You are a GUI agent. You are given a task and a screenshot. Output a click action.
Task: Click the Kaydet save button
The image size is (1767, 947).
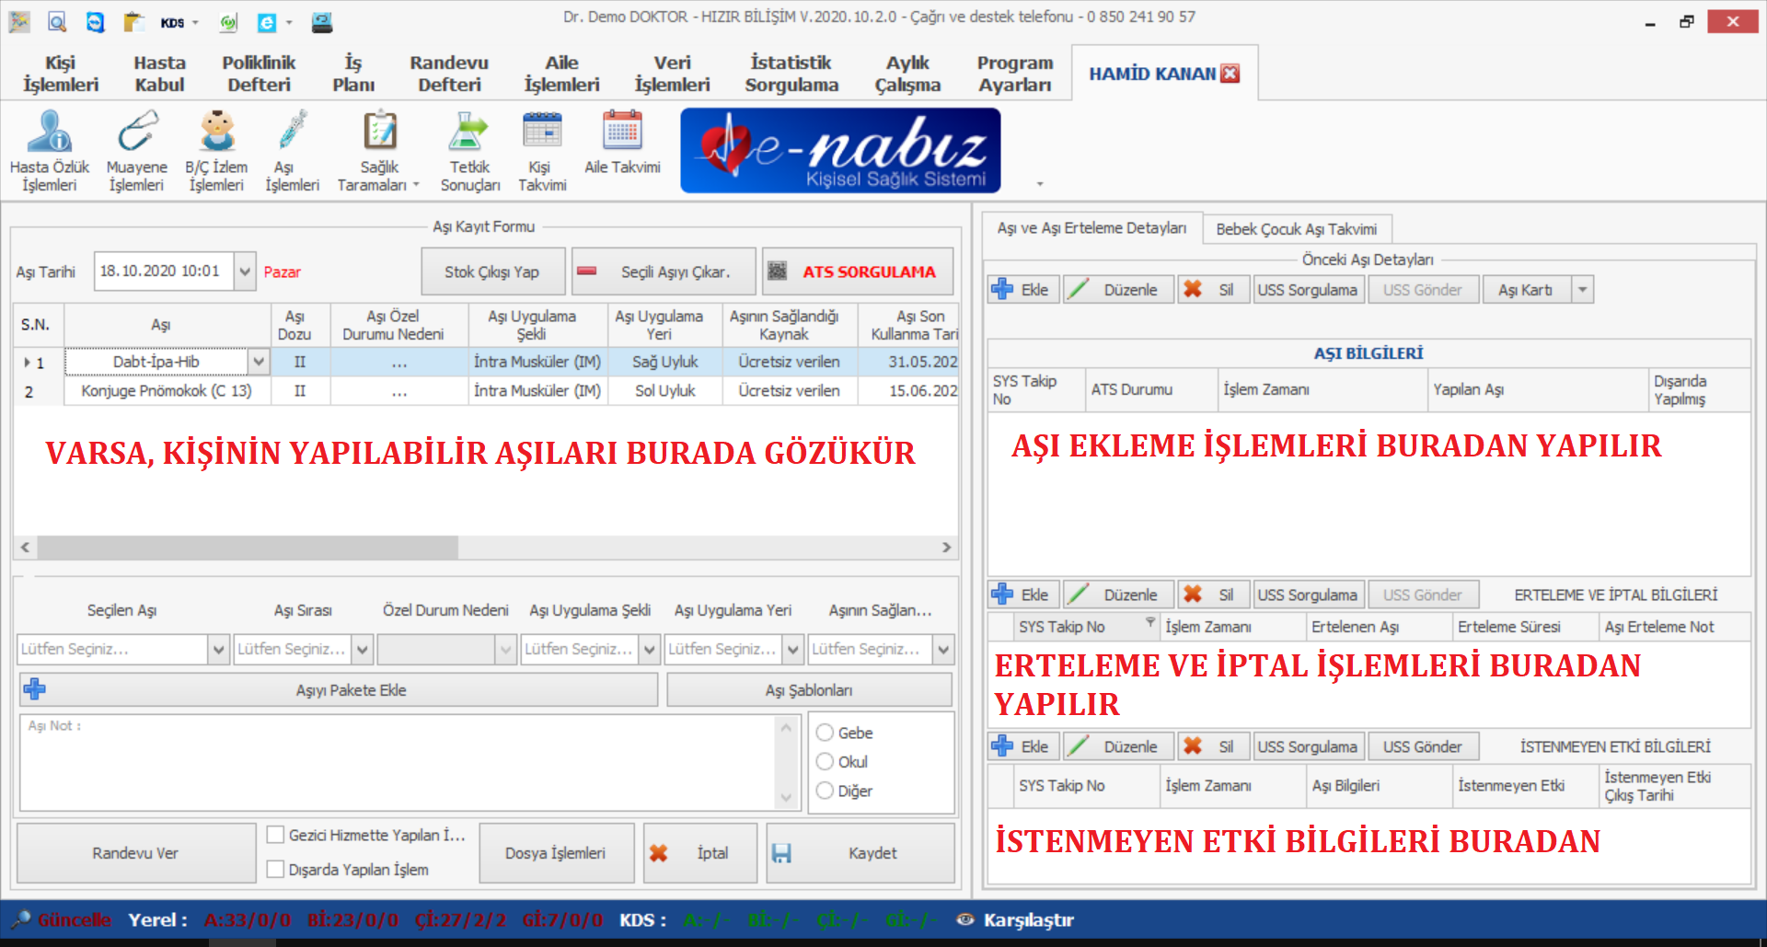coord(860,853)
